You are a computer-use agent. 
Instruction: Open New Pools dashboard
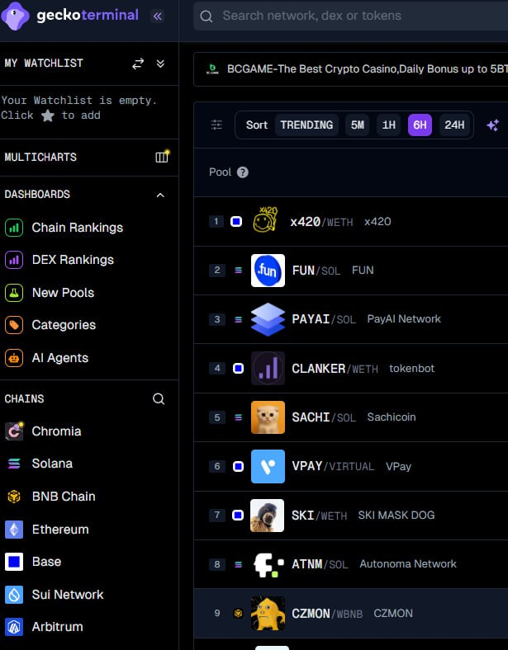point(63,293)
